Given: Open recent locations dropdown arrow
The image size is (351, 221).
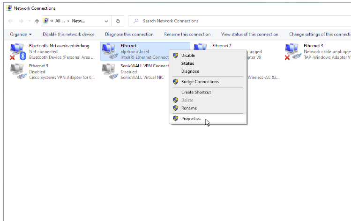Looking at the screenshot, I should pyautogui.click(x=30, y=21).
